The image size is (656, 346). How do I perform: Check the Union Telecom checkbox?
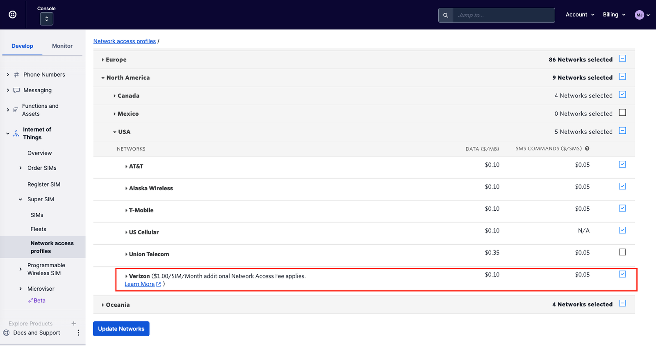pos(622,252)
